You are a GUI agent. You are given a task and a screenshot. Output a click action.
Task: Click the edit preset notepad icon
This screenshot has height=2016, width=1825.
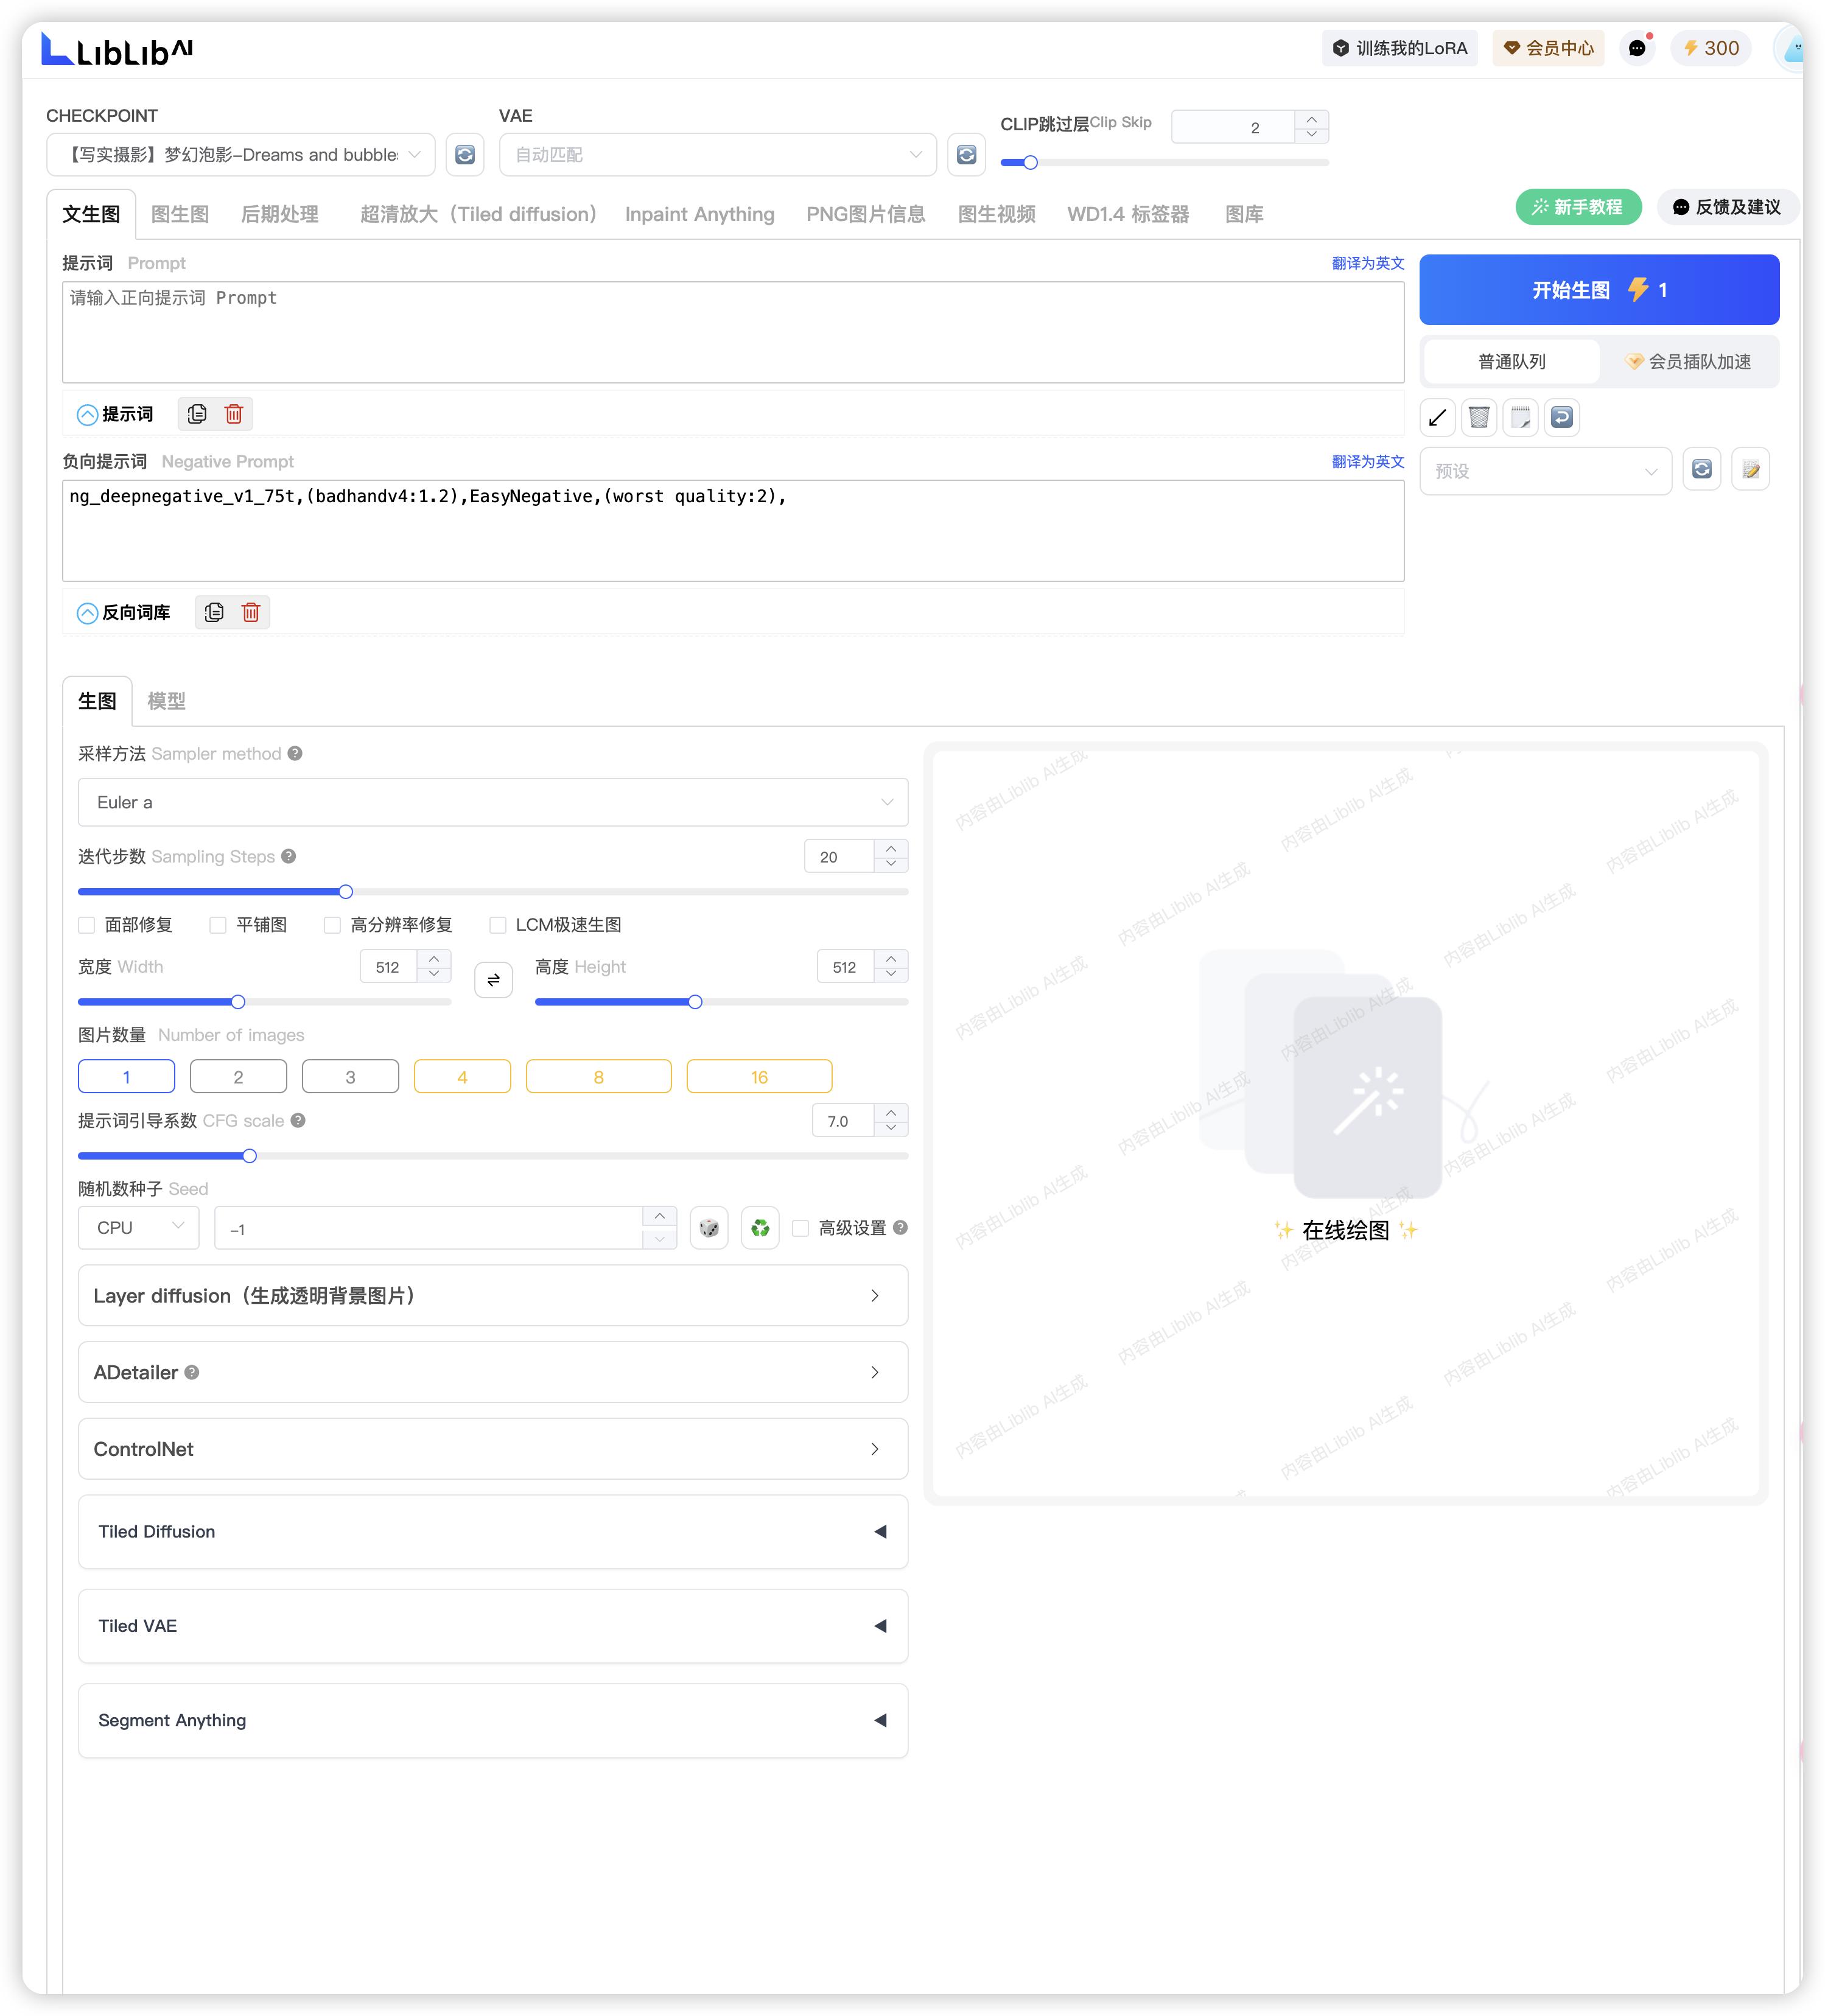(x=1751, y=470)
